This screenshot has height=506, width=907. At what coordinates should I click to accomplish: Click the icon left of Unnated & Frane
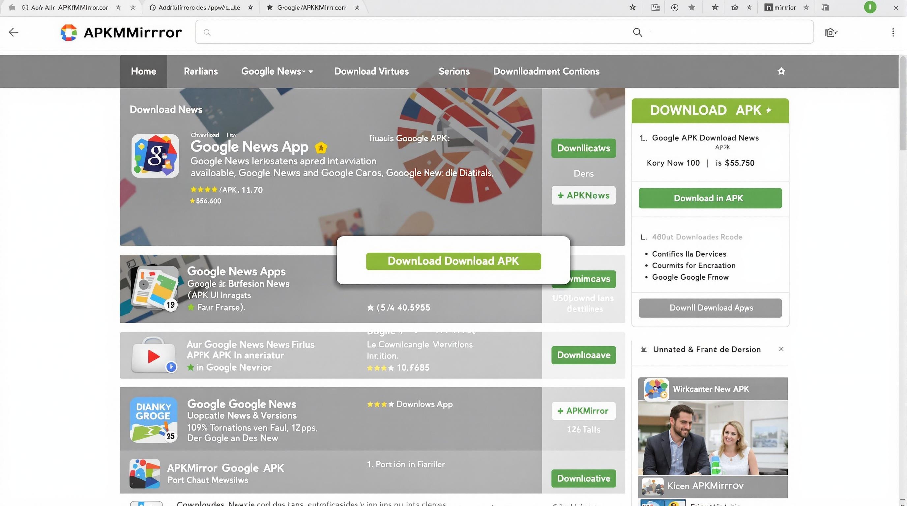point(643,350)
